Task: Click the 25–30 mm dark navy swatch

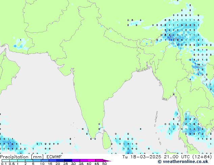Action: click(68, 161)
